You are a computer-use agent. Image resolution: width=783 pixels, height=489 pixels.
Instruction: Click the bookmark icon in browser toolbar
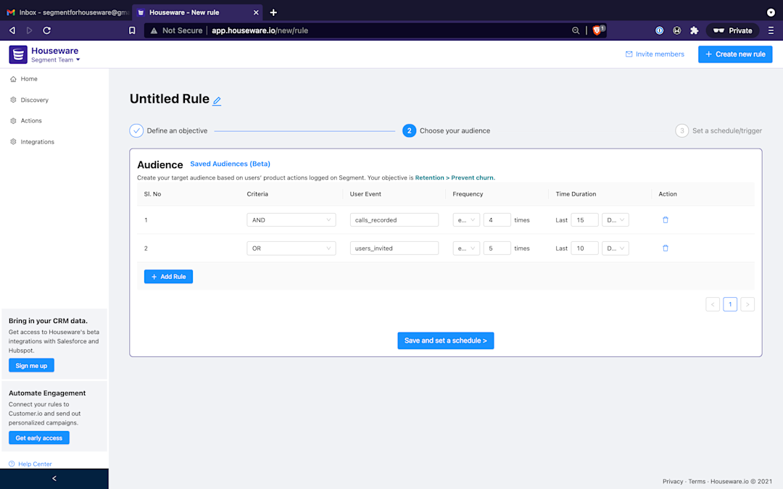tap(132, 30)
